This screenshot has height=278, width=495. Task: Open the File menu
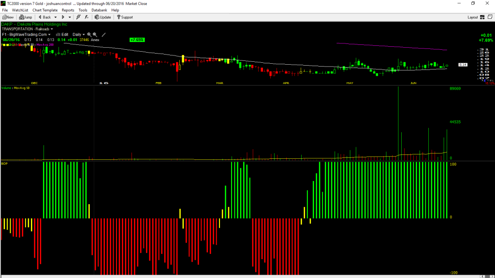click(x=5, y=10)
